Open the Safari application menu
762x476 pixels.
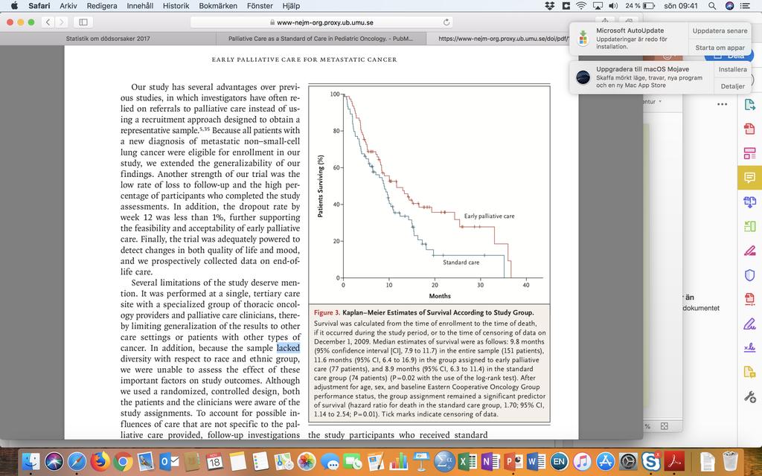(39, 6)
